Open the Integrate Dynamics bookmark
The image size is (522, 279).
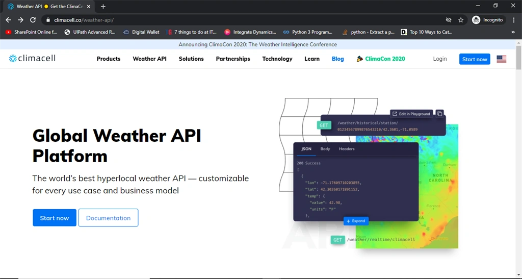point(250,32)
